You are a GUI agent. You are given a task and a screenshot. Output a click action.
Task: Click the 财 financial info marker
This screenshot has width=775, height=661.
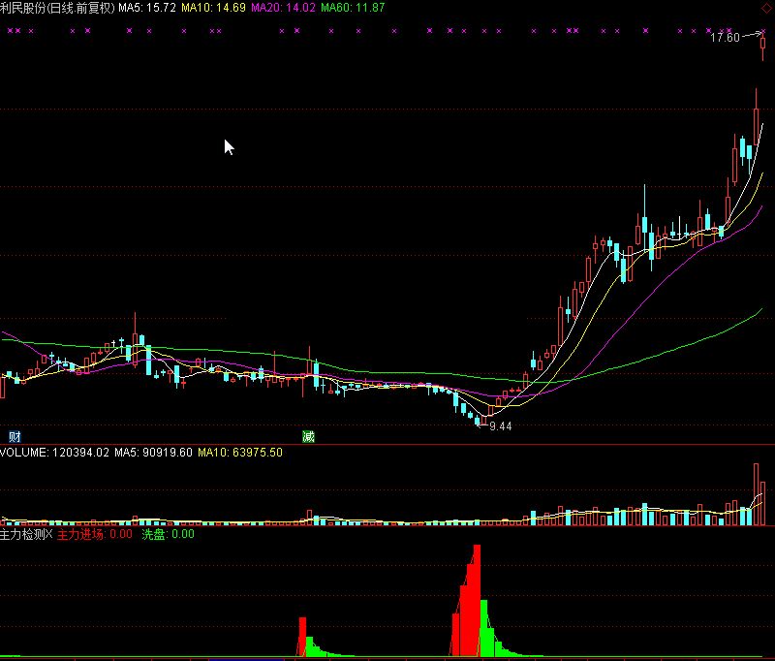click(15, 436)
